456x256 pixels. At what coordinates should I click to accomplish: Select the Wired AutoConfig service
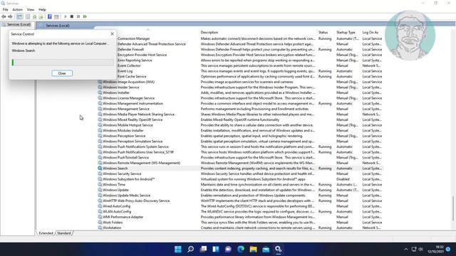click(x=240, y=206)
